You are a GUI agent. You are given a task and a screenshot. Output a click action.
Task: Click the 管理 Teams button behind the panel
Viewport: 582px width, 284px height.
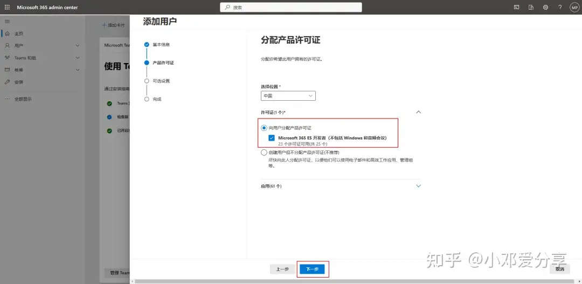pyautogui.click(x=117, y=273)
